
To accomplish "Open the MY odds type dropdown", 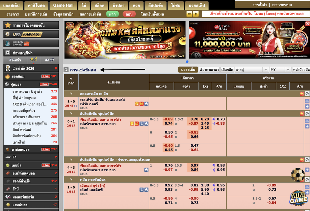I will pyautogui.click(x=280, y=69).
